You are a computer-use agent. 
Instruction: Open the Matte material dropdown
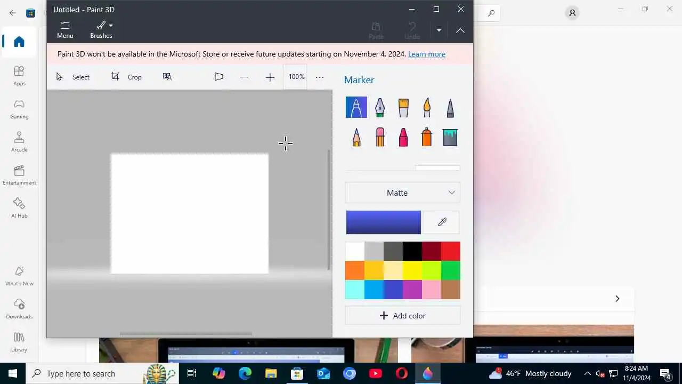pos(403,193)
